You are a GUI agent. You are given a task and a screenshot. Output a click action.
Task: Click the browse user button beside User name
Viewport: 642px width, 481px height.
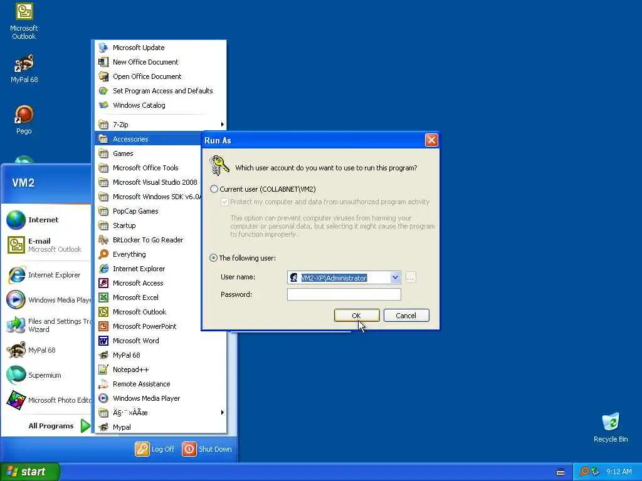pos(410,277)
